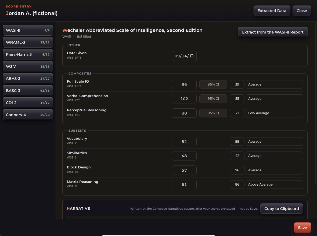Click the Matrix Reasoning label
Image resolution: width=317 pixels, height=236 pixels.
coord(82,182)
